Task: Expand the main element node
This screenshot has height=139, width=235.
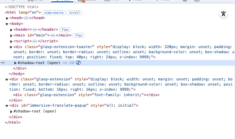Action: [11, 36]
